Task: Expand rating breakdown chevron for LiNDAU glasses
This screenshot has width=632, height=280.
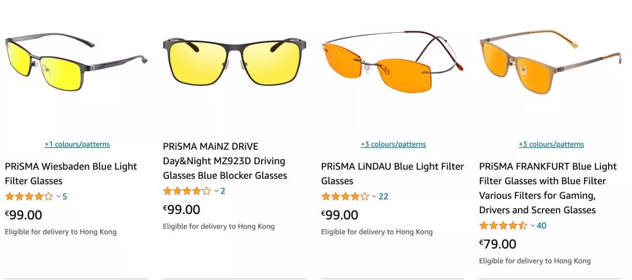Action: (375, 196)
